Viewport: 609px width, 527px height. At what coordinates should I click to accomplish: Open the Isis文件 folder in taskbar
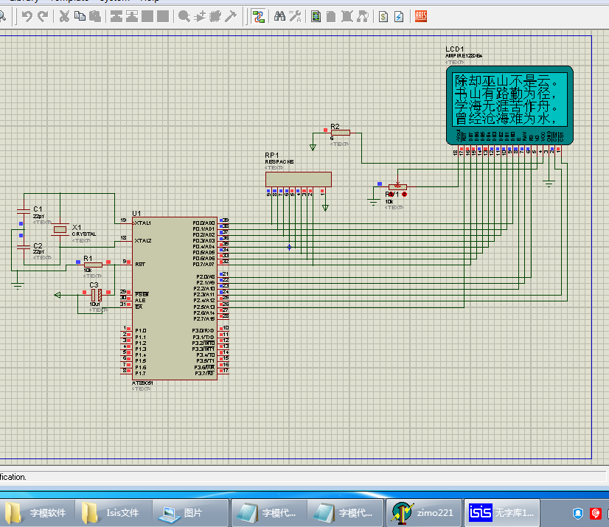112,513
